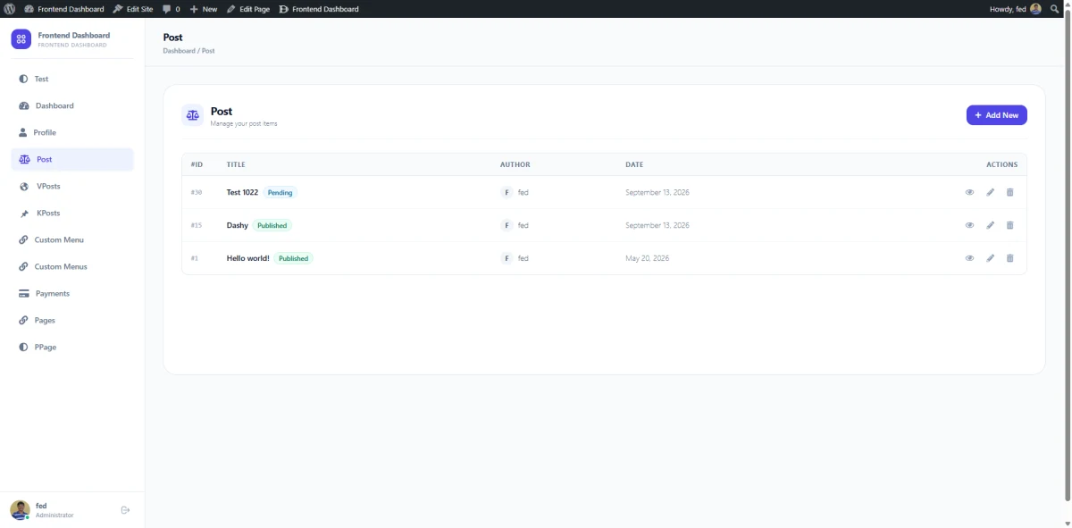Open Test in the sidebar
The image size is (1072, 528).
point(72,79)
